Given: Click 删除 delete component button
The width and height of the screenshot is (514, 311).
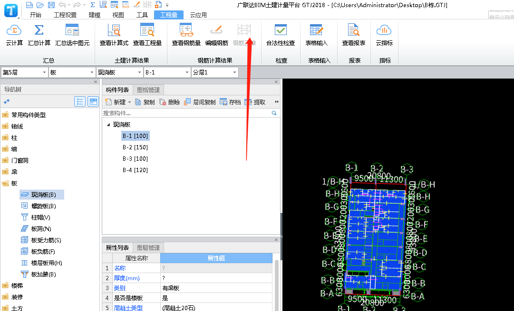Looking at the screenshot, I should coord(169,102).
